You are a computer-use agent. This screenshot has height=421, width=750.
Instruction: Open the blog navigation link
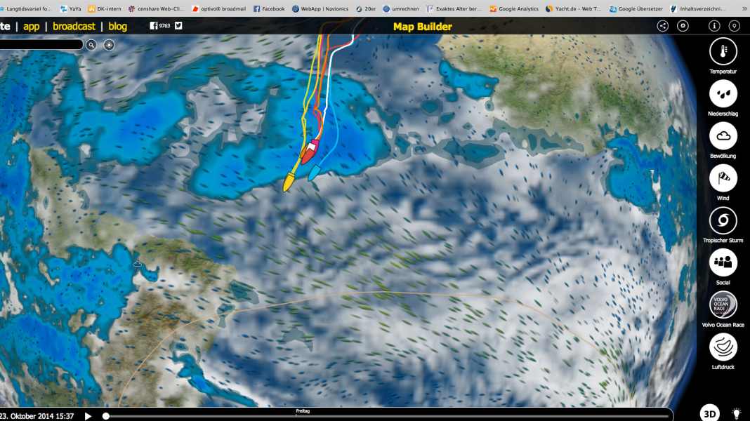tap(118, 26)
